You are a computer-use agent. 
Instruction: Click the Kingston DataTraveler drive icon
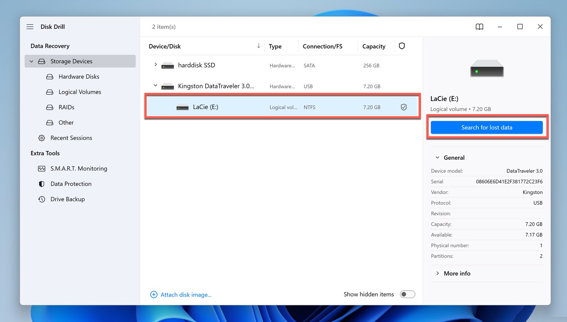point(167,86)
